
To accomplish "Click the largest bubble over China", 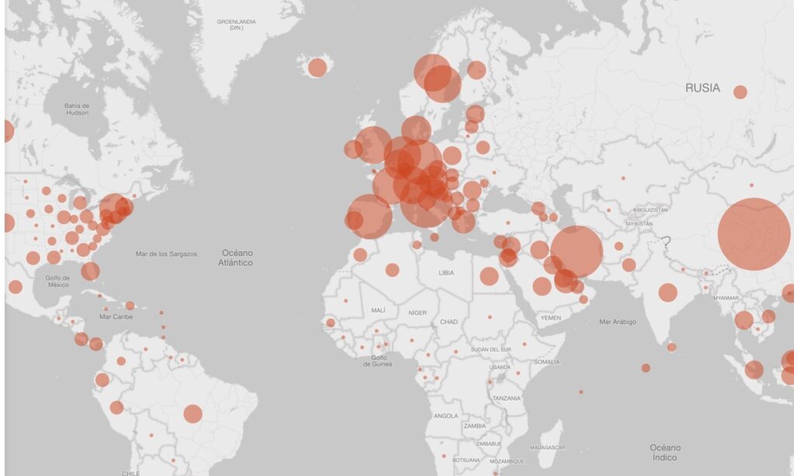I will 754,233.
